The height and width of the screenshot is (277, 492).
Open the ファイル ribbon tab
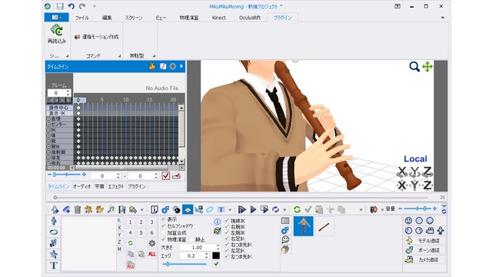(x=81, y=18)
